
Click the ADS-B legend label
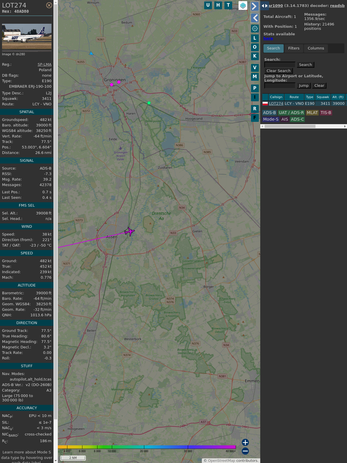coord(270,113)
